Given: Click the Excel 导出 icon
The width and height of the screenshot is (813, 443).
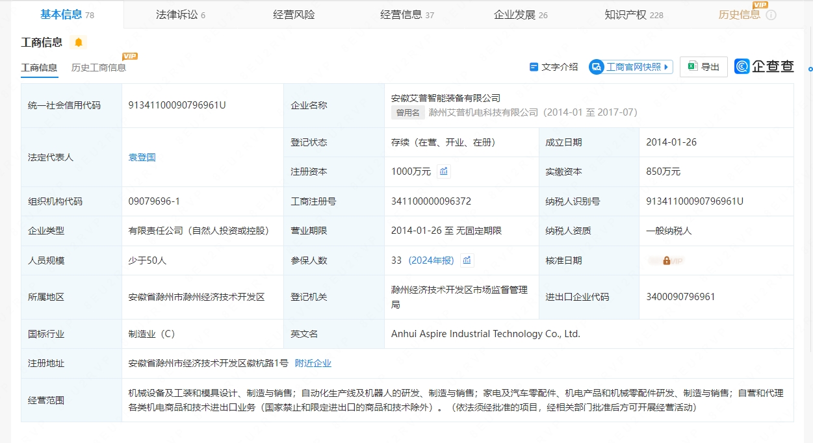Looking at the screenshot, I should pos(693,67).
